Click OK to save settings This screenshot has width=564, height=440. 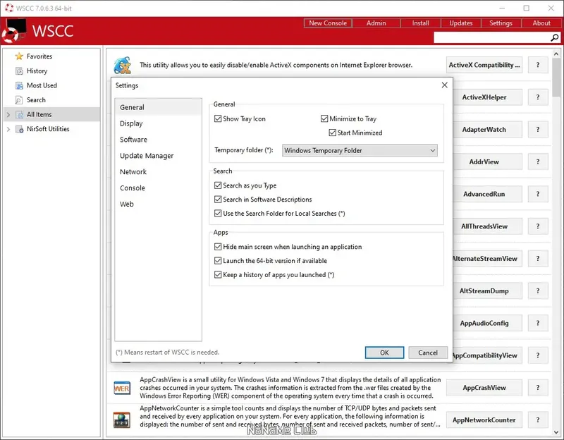click(x=384, y=353)
